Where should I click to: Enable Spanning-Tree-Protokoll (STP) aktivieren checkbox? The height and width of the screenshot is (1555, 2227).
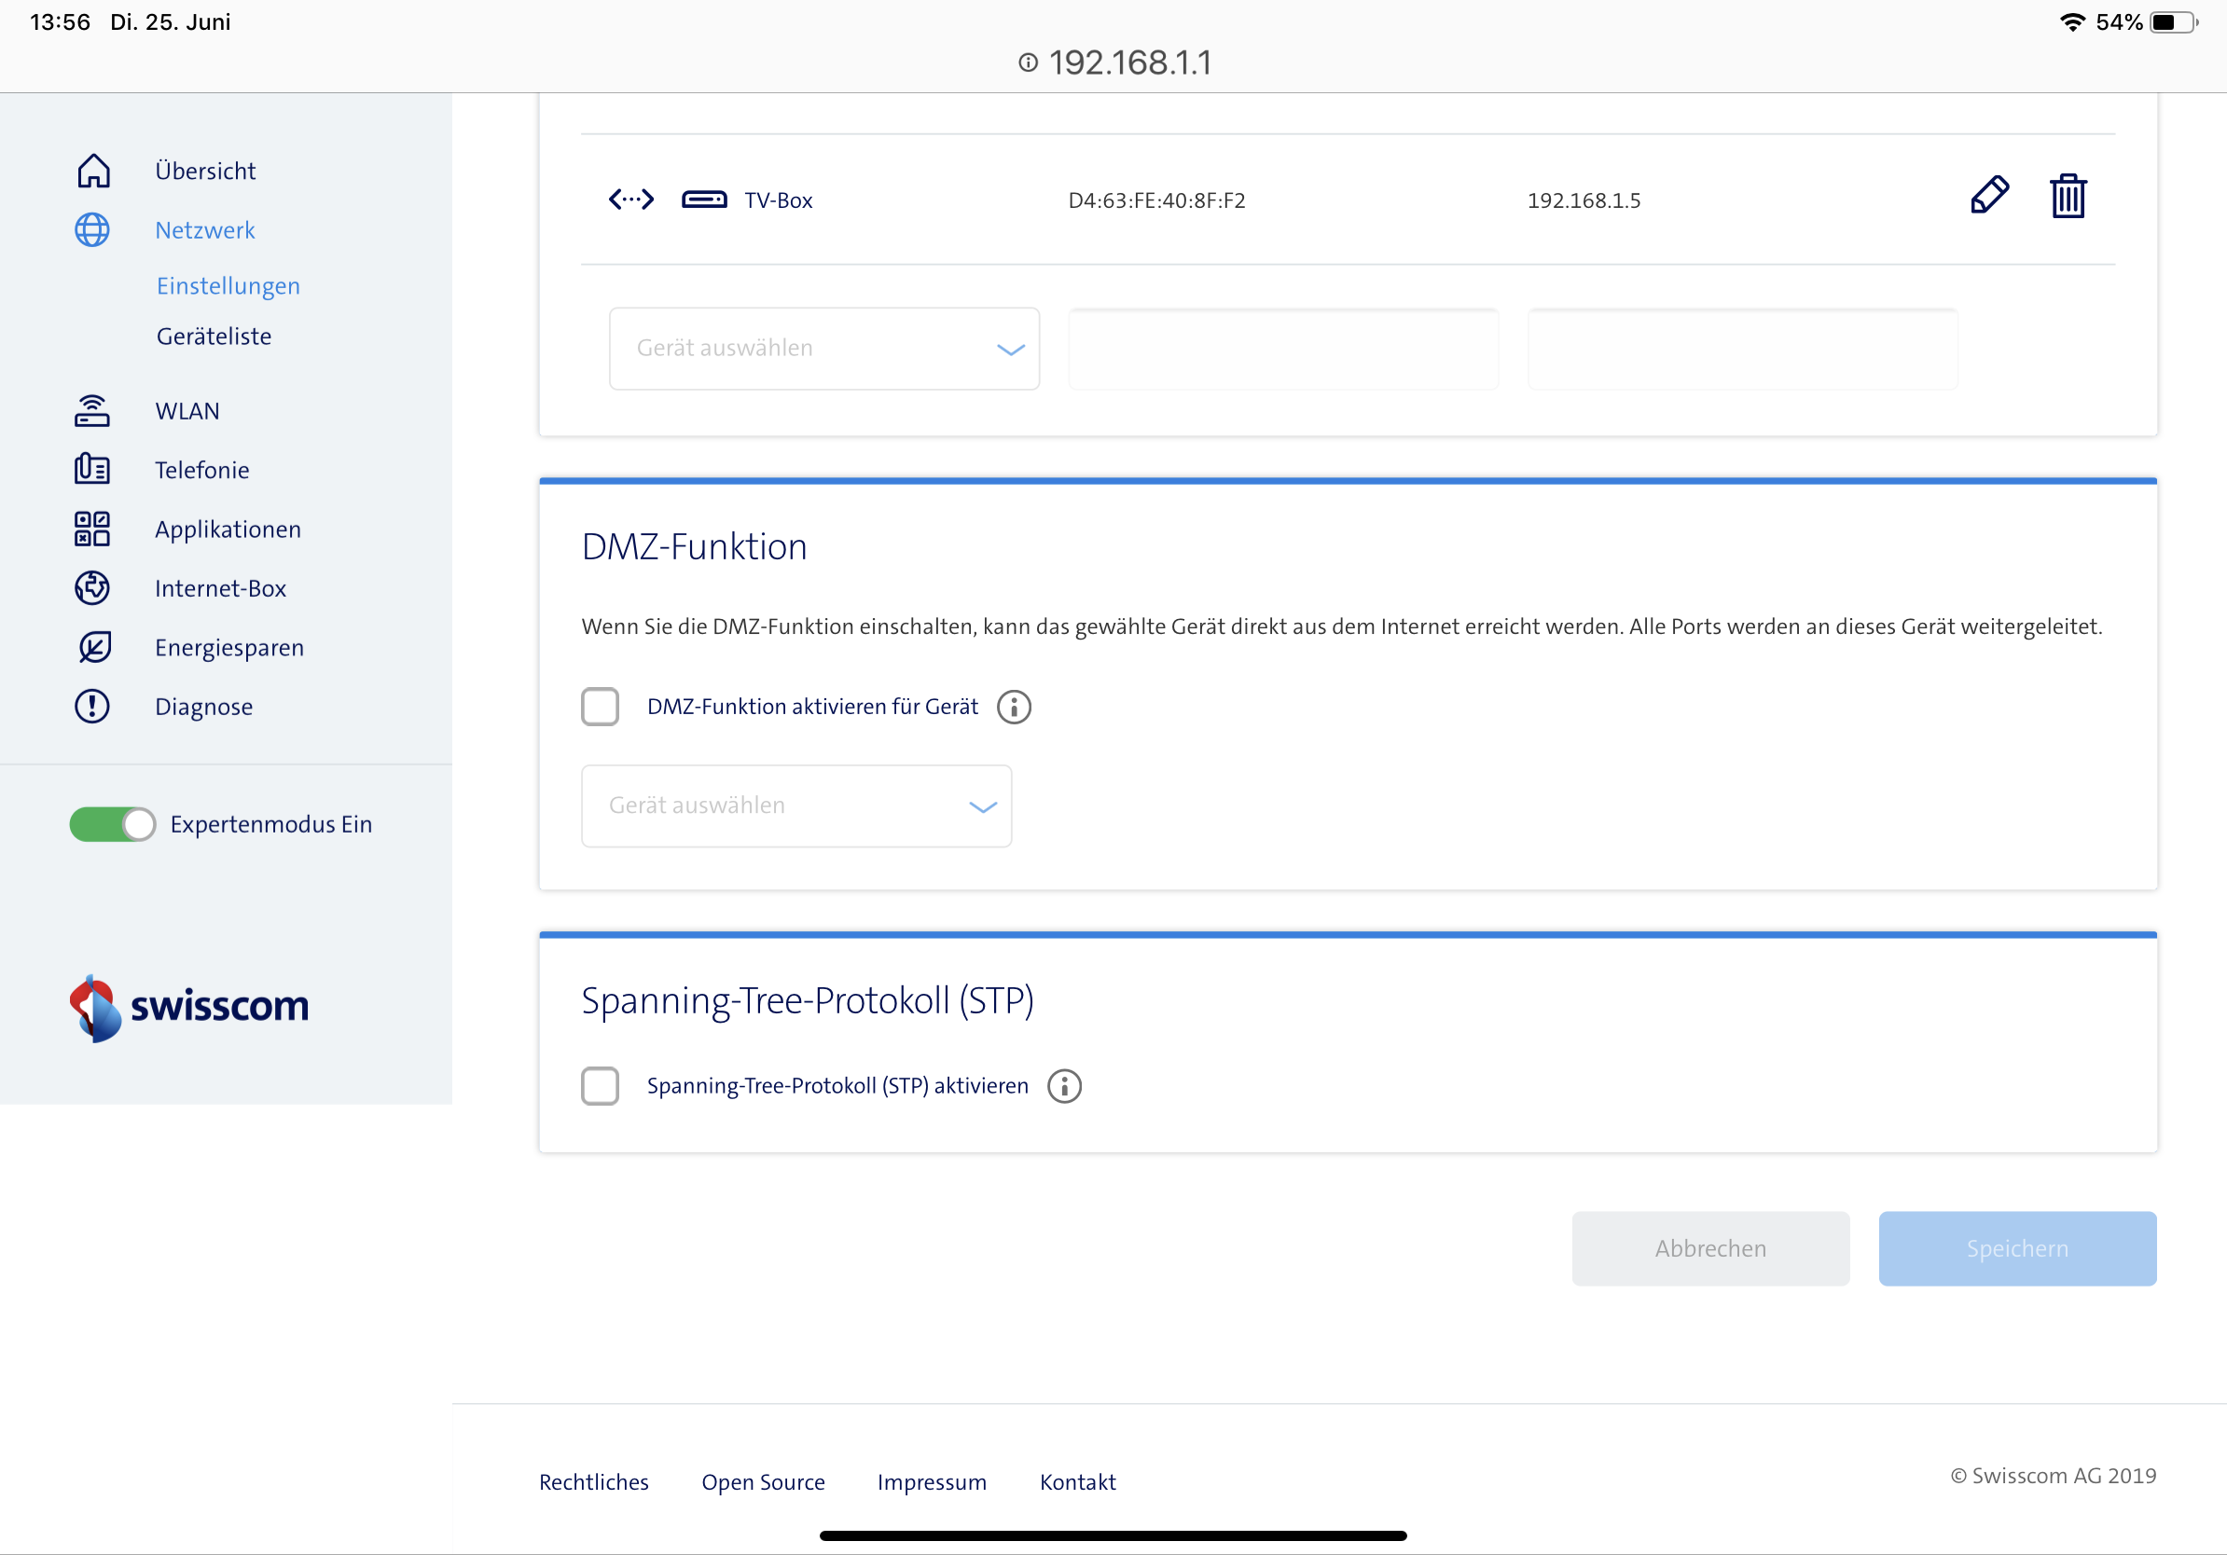[x=601, y=1086]
